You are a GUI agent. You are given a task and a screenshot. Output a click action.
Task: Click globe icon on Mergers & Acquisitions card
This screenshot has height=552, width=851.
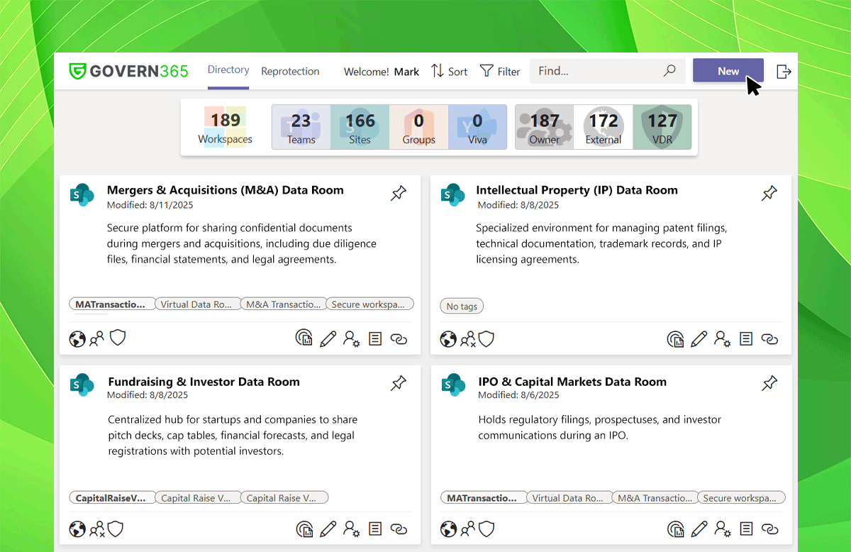[x=77, y=339]
